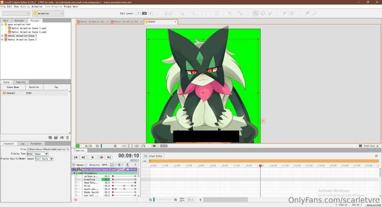This screenshot has width=382, height=207.
Task: Select Edit Level 2
Action: [144, 13]
